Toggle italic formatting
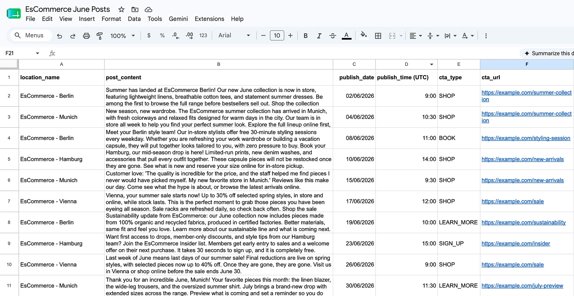 (319, 36)
